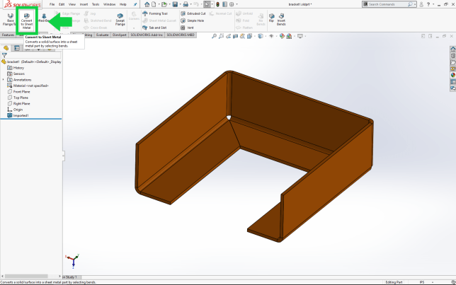Open dropdown arrow next to New document

tap(159, 4)
